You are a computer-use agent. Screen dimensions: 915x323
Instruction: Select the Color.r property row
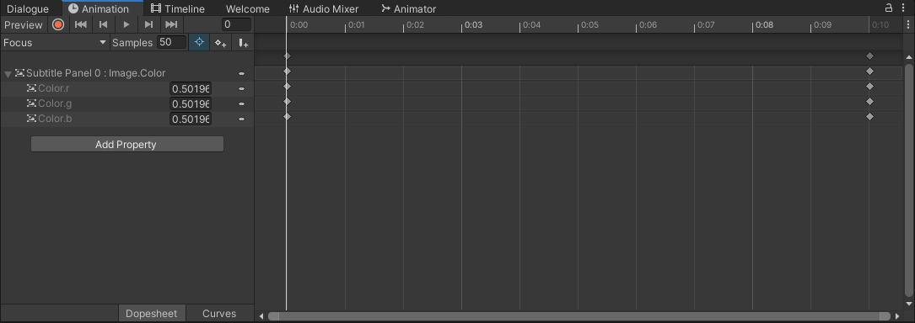tap(127, 88)
